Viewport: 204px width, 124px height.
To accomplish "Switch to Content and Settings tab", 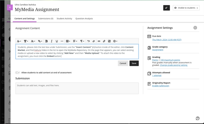I will click(x=25, y=19).
